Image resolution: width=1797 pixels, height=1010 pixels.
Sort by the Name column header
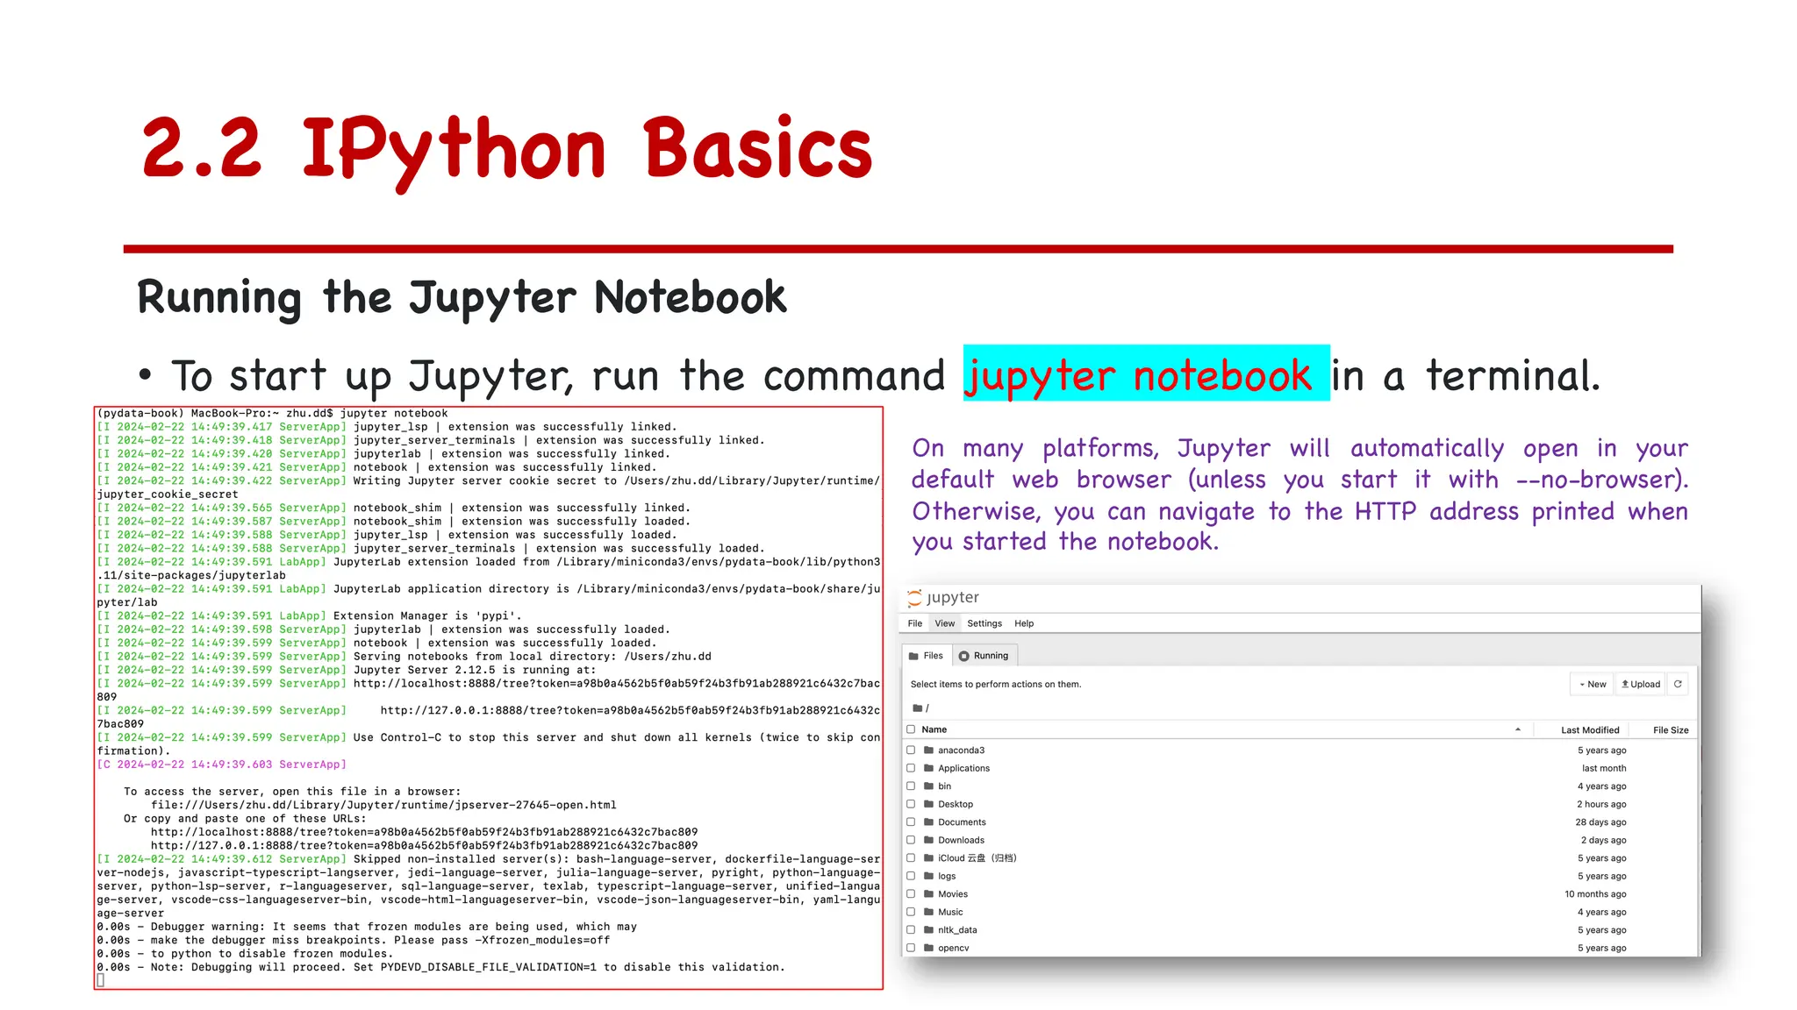coord(934,729)
